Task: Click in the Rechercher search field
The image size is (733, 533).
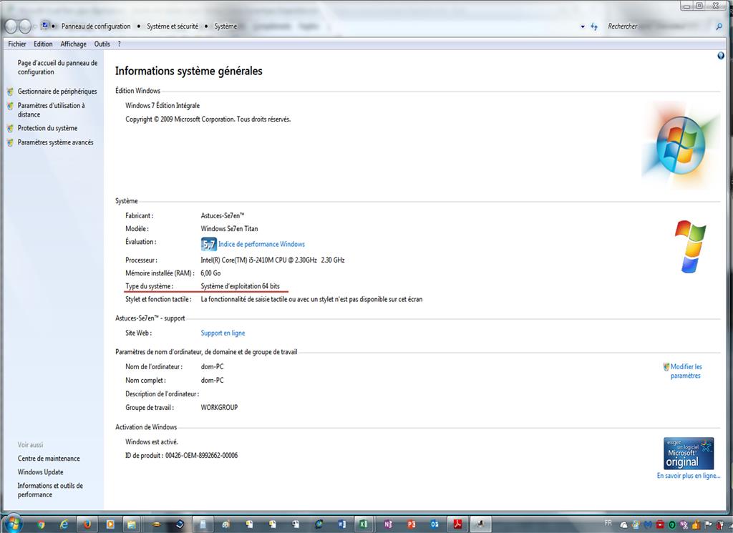Action: (659, 26)
